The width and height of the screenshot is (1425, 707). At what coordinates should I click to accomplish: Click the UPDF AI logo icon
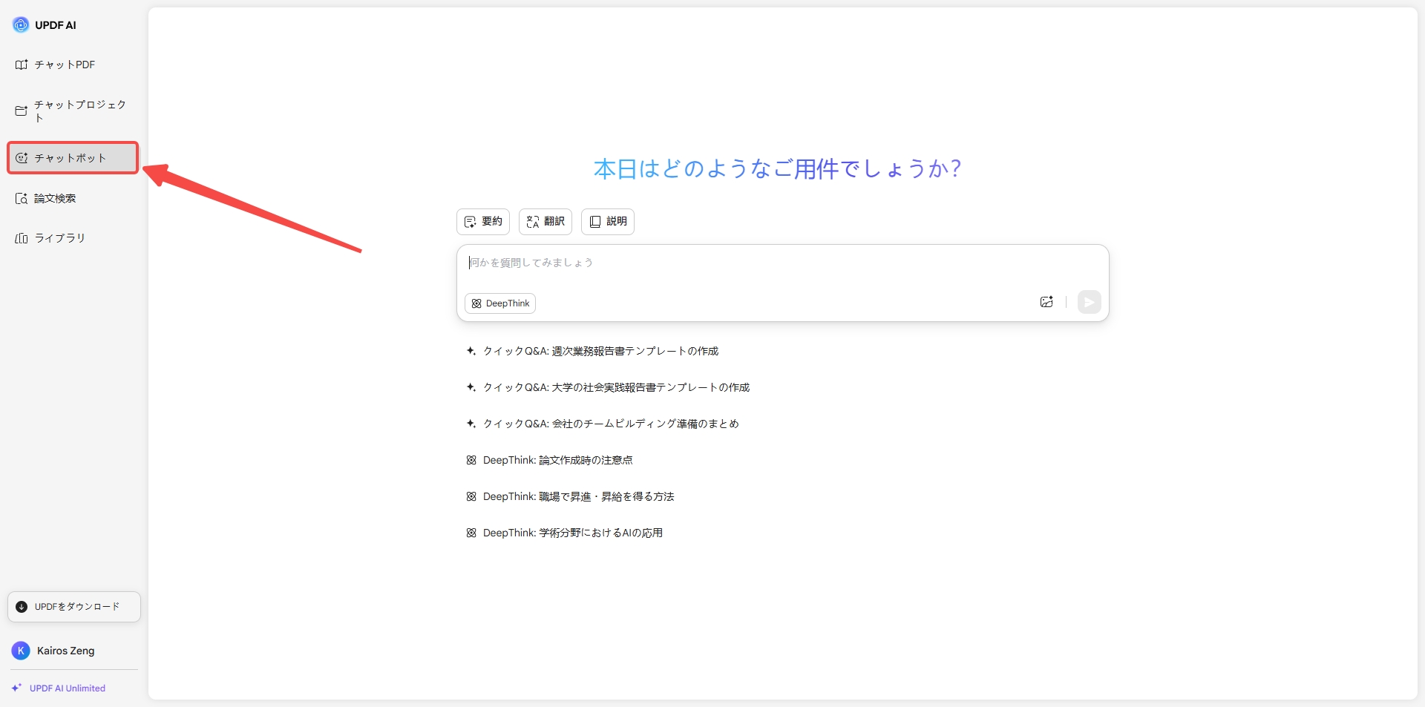pos(21,24)
